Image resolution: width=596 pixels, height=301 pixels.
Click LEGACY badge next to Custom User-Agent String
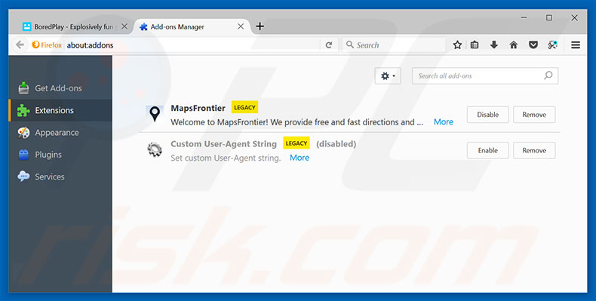click(x=296, y=143)
